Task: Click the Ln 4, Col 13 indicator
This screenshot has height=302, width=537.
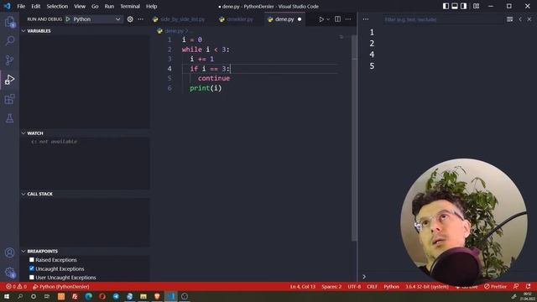Action: pos(303,287)
